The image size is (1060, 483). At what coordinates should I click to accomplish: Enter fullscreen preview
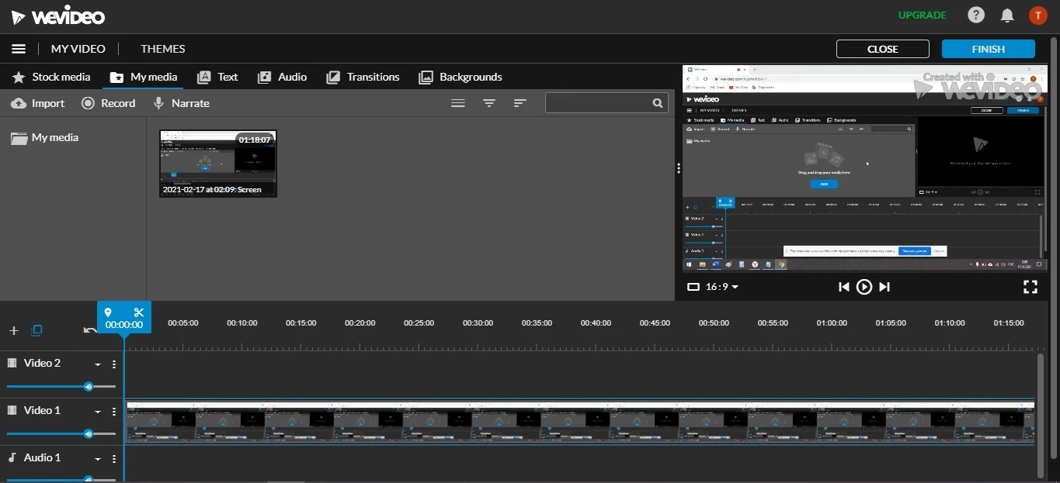point(1030,287)
